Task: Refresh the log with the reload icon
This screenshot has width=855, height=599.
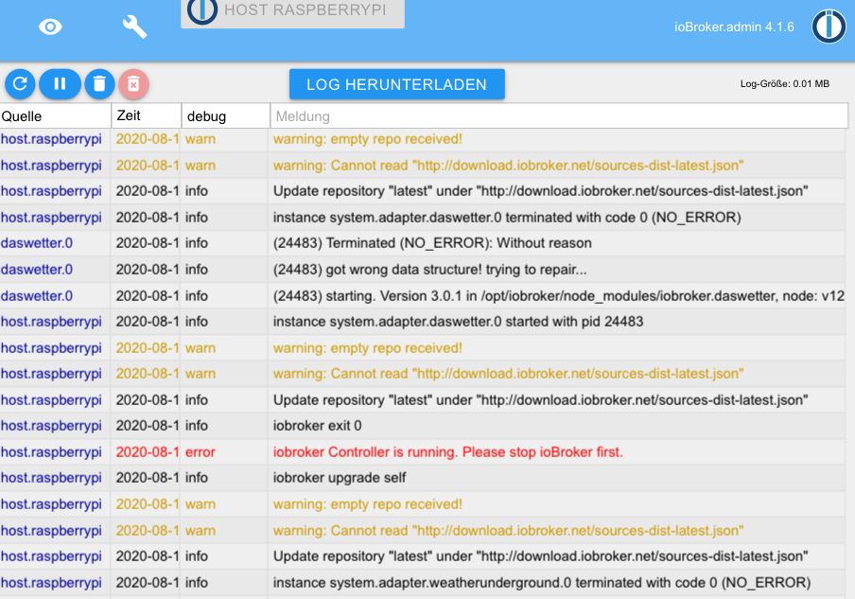Action: [x=20, y=84]
